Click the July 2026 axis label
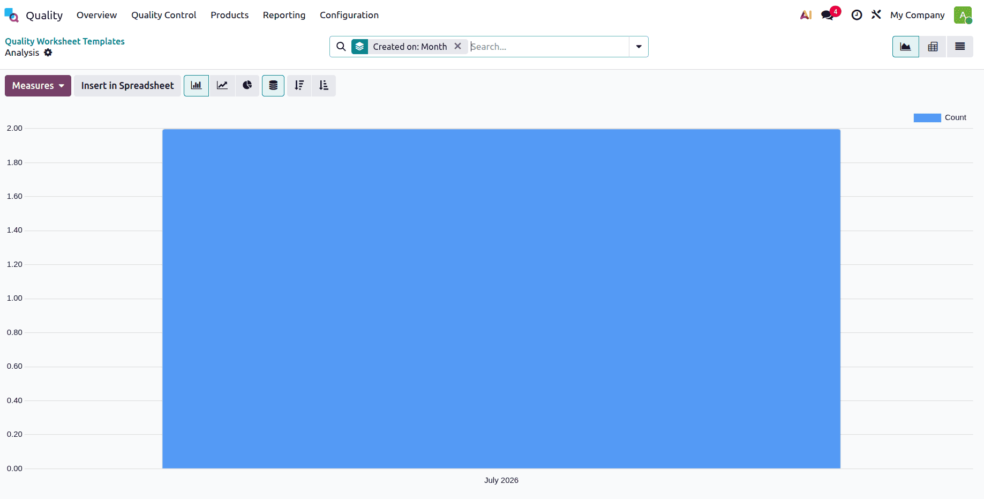Image resolution: width=984 pixels, height=499 pixels. [501, 480]
